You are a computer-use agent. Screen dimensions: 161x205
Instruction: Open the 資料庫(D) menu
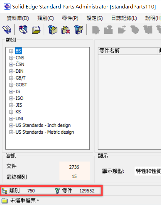pos(18,18)
